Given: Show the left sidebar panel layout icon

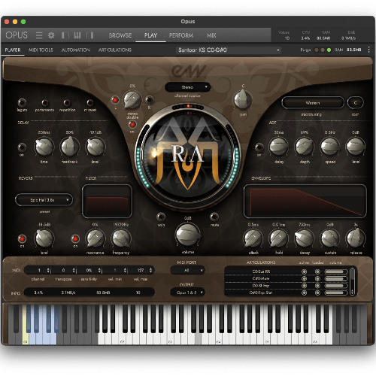Looking at the screenshot, I should pos(65,35).
